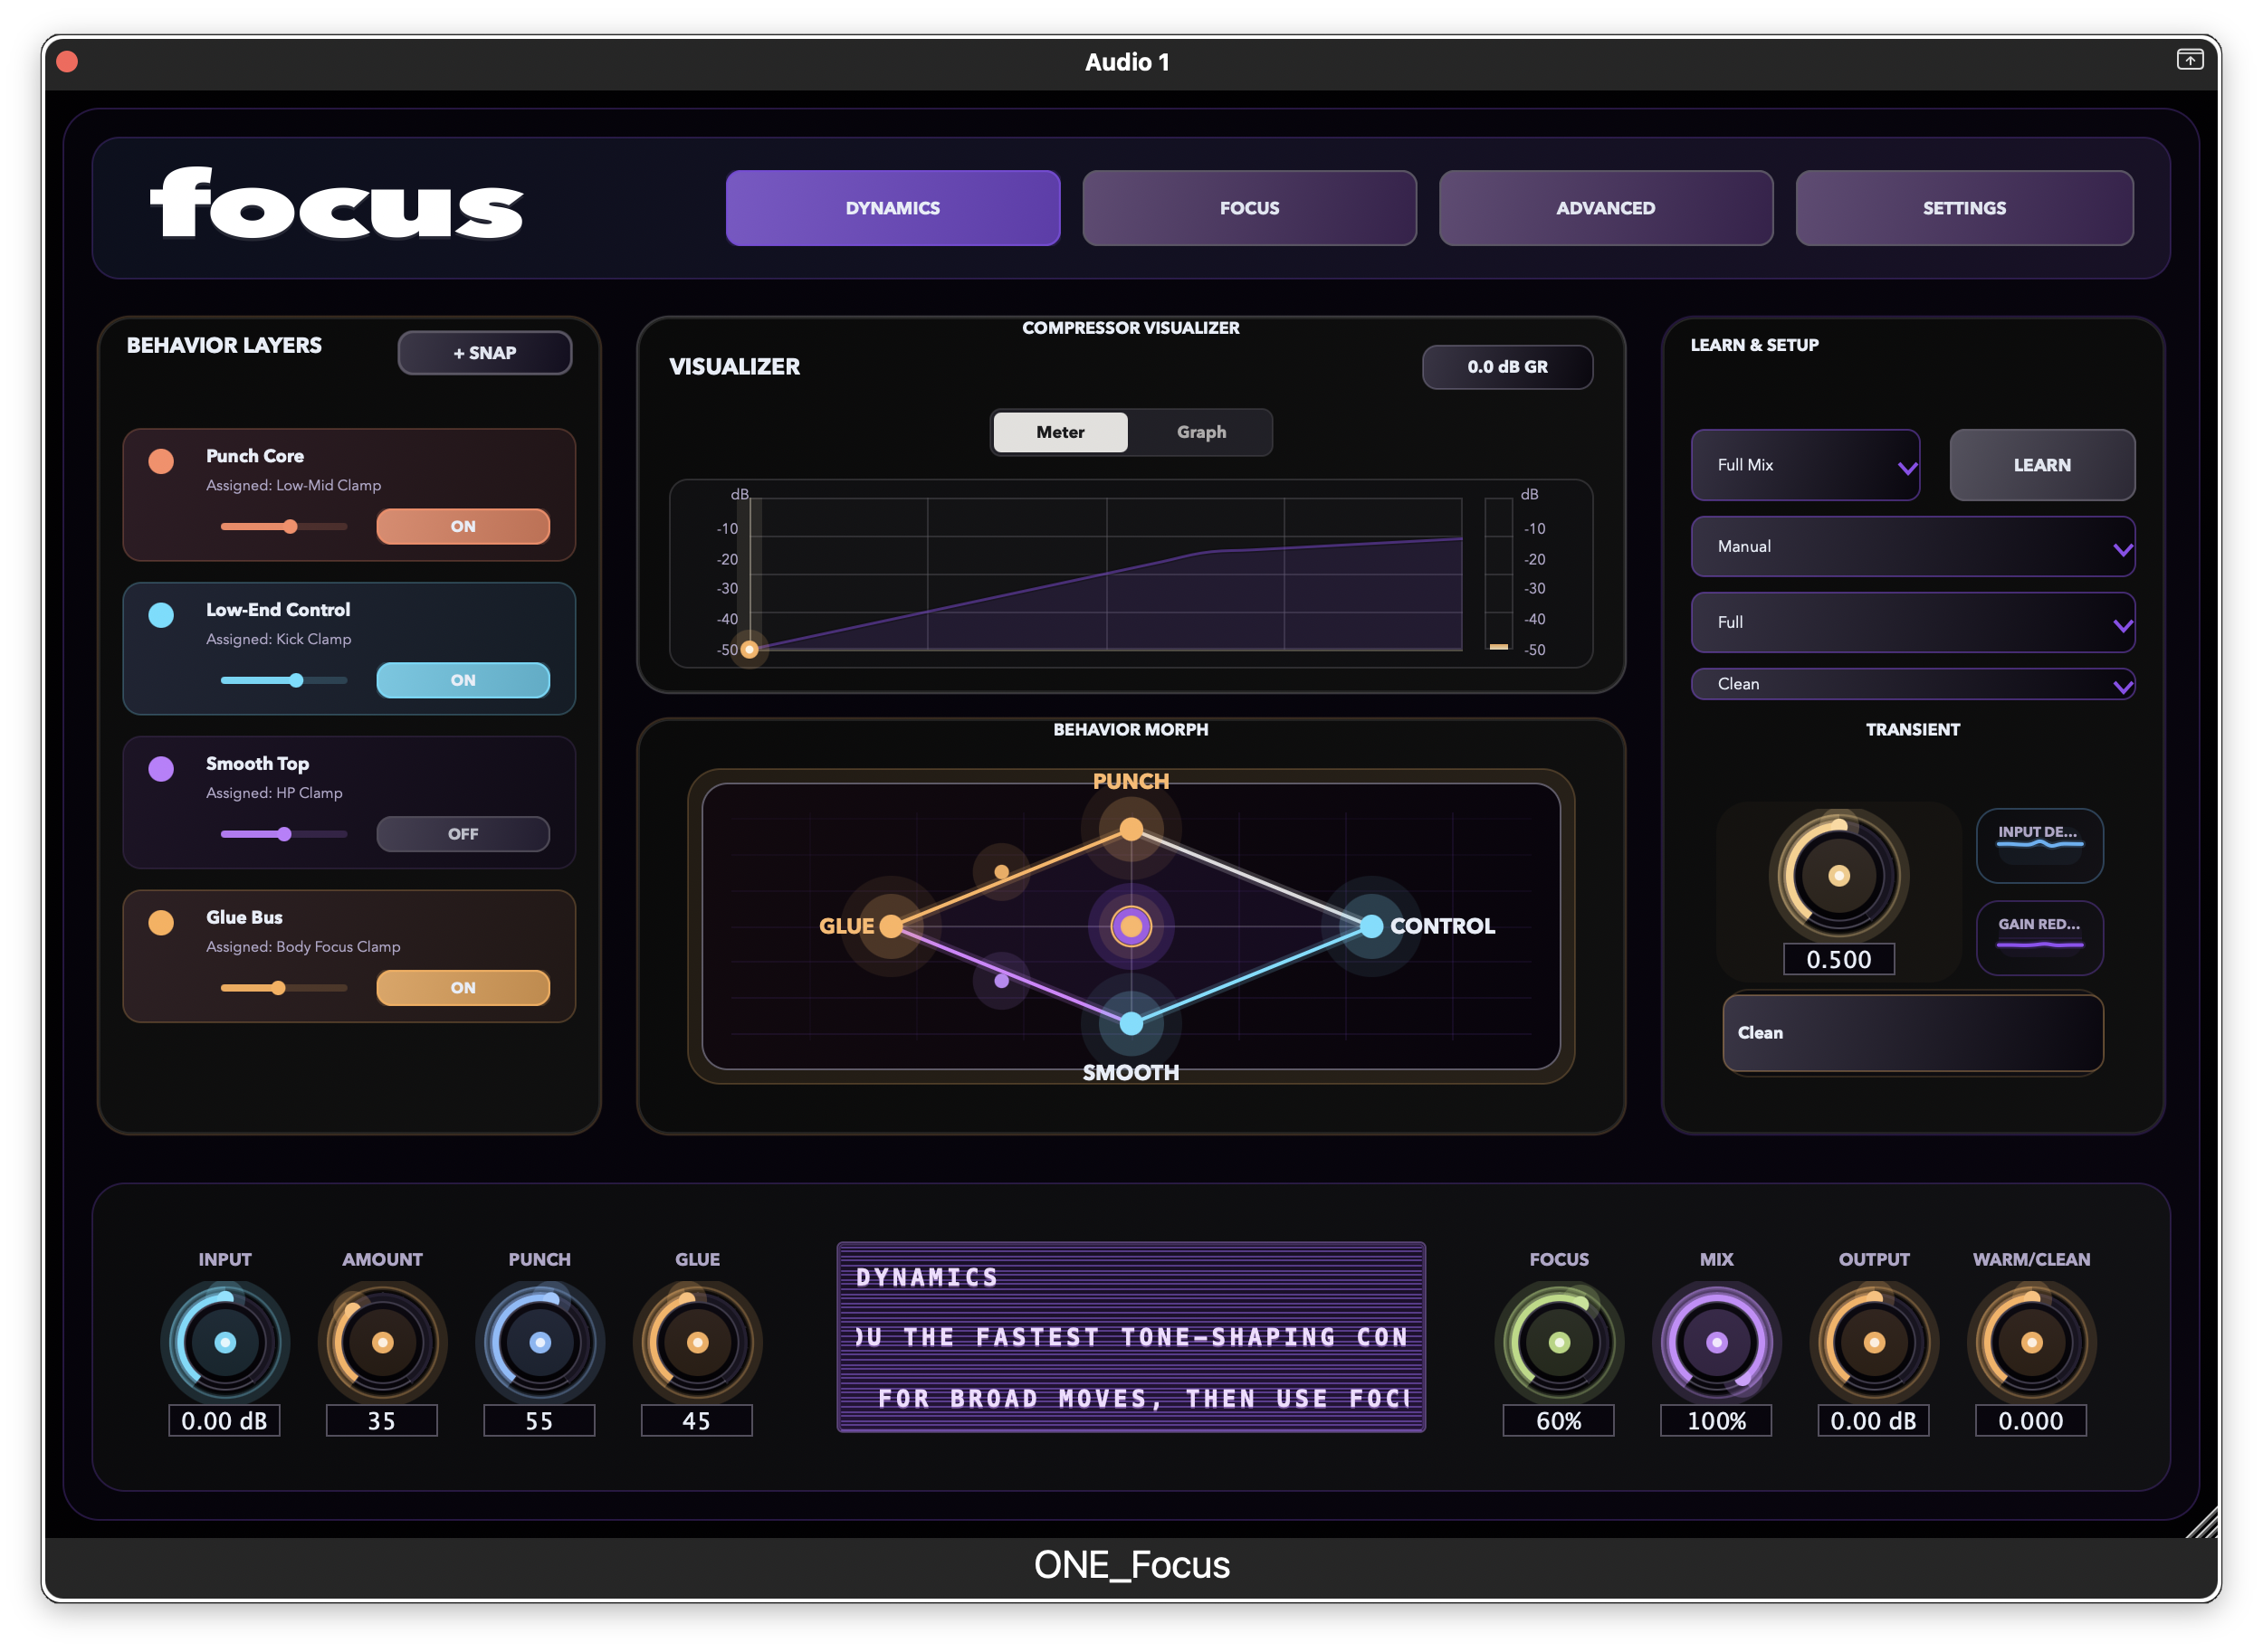
Task: Expand the Clean character dropdown
Action: tap(1912, 684)
